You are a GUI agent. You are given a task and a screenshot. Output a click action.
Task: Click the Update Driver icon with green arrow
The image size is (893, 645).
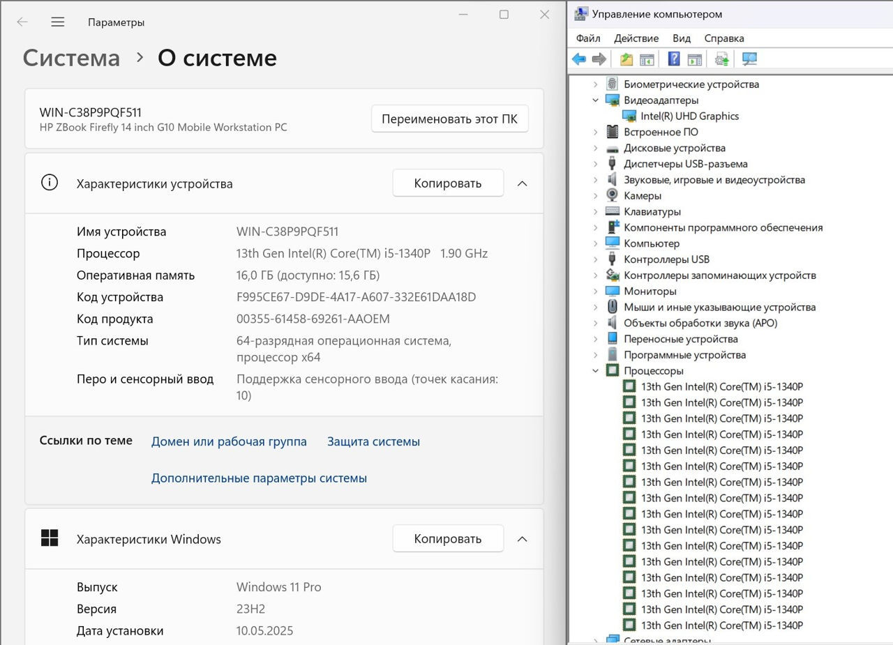tap(722, 59)
